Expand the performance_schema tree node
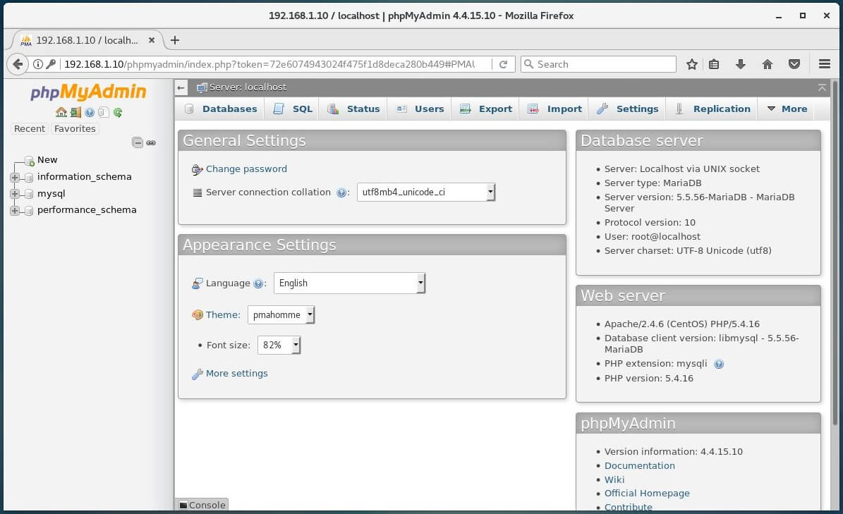Image resolution: width=843 pixels, height=514 pixels. click(x=15, y=211)
